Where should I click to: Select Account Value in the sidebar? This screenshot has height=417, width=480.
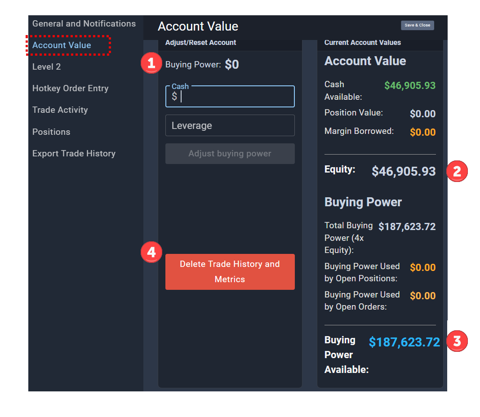62,45
